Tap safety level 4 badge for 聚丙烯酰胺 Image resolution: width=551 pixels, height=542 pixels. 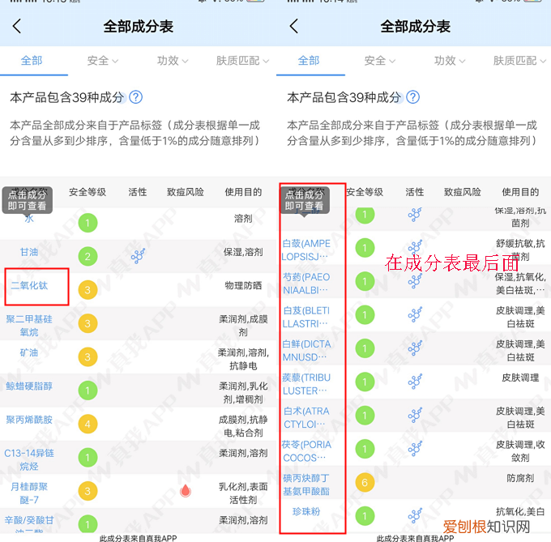88,424
